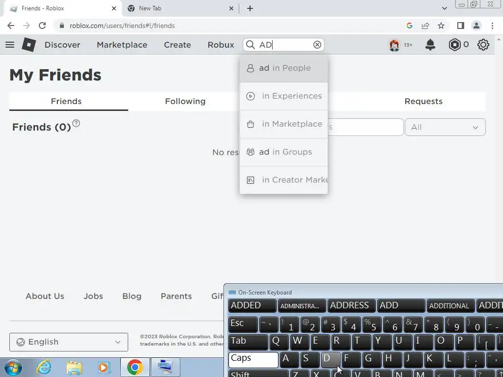Switch to the New Tab browser tab
The image size is (503, 377).
point(180,9)
